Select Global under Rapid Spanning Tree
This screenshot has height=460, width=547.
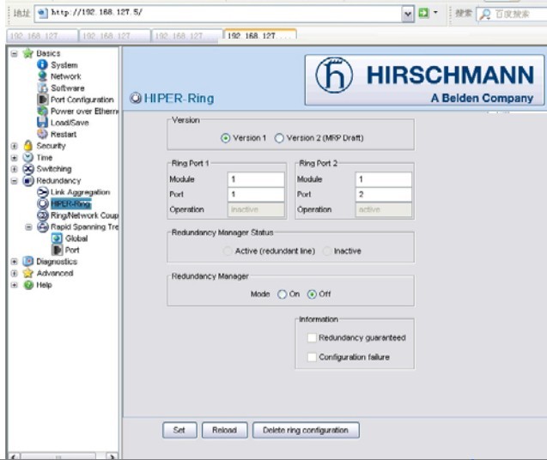pyautogui.click(x=76, y=239)
